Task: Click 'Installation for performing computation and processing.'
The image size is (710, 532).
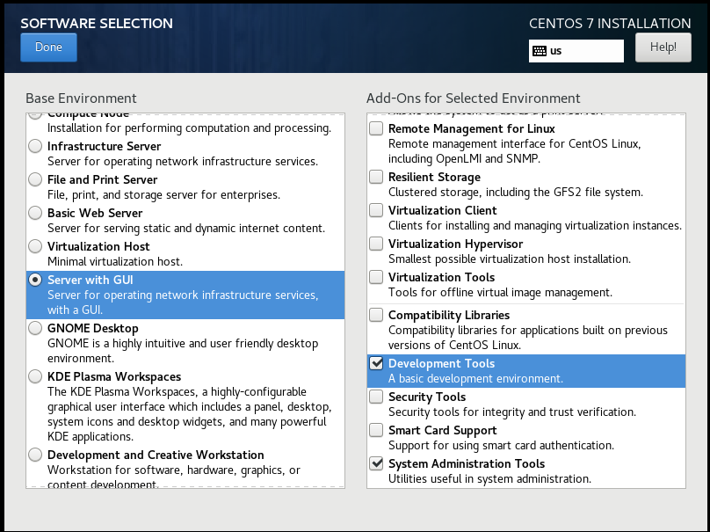Action: [x=189, y=128]
